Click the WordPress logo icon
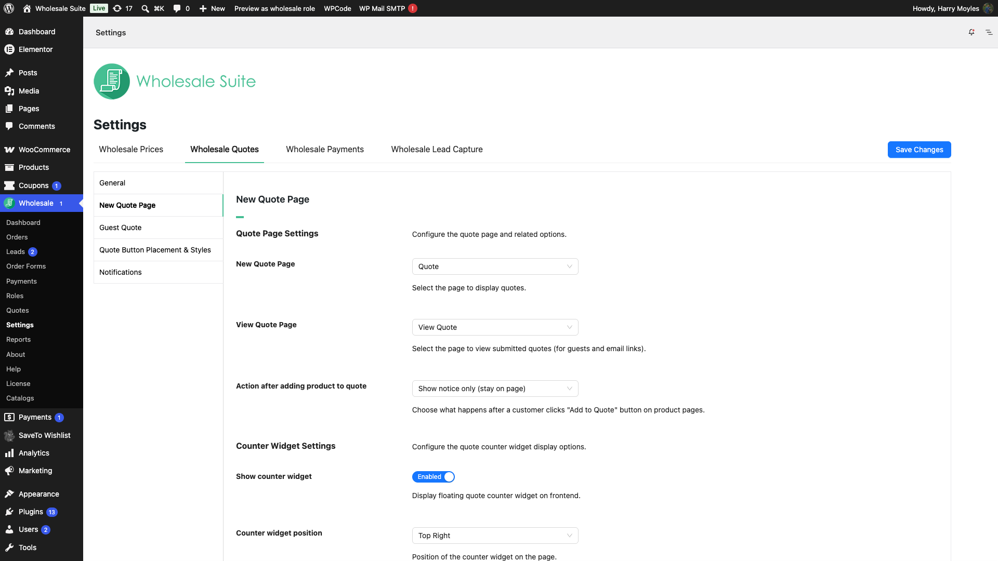Viewport: 998px width, 561px height. pyautogui.click(x=9, y=8)
